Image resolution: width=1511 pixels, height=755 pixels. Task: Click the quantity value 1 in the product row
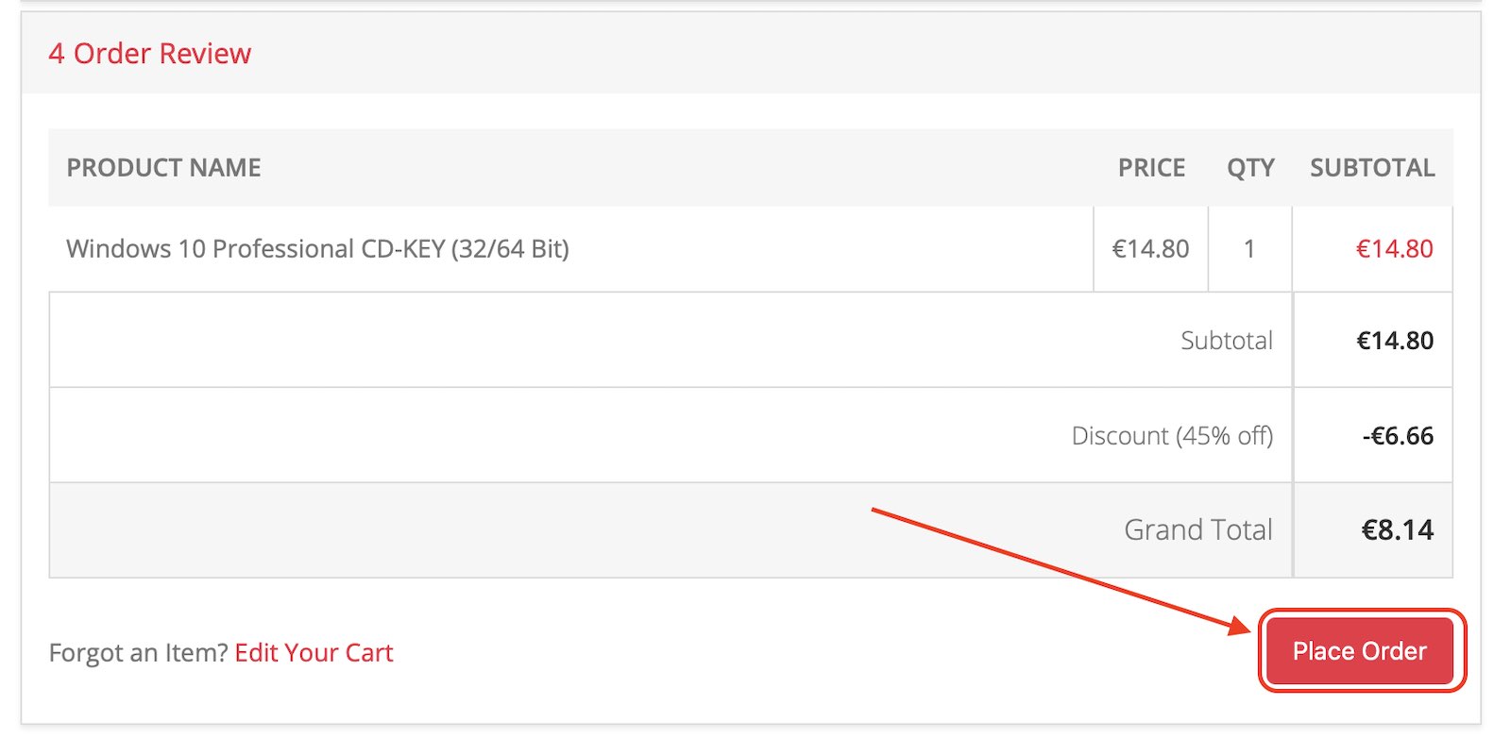point(1249,249)
